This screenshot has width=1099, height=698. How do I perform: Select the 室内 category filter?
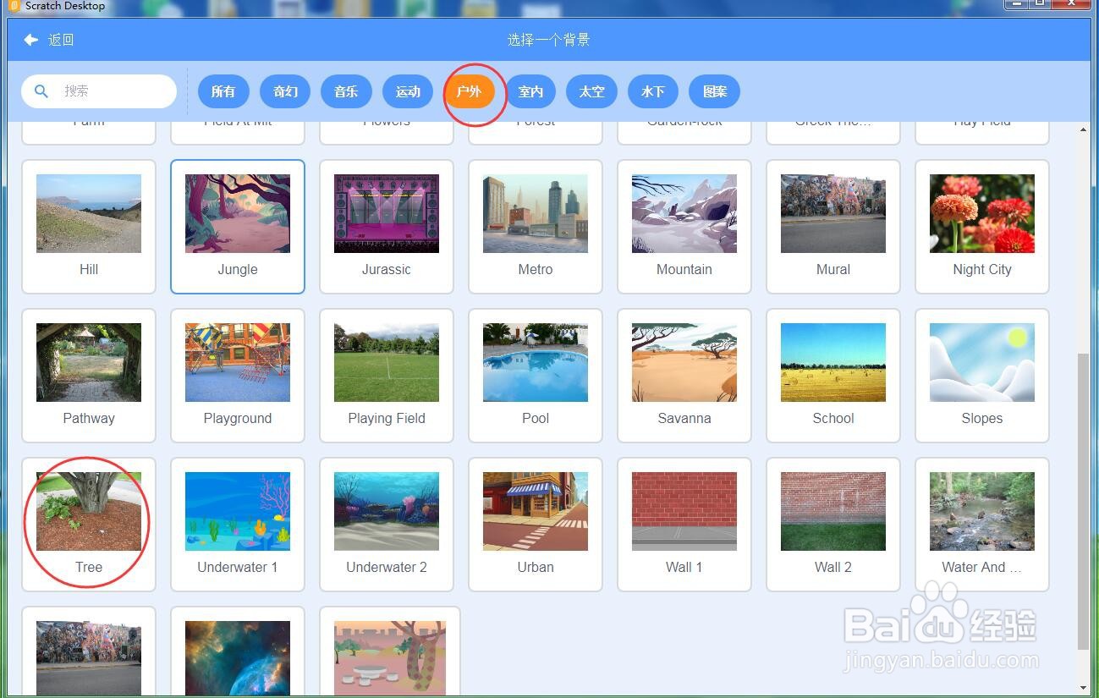530,91
